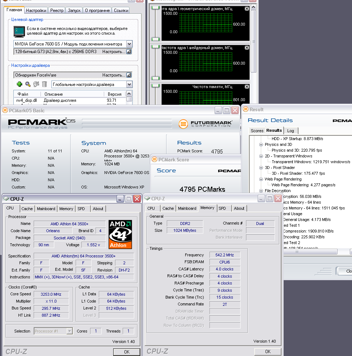Open the Processor #1 selection dropdown

click(x=69, y=331)
